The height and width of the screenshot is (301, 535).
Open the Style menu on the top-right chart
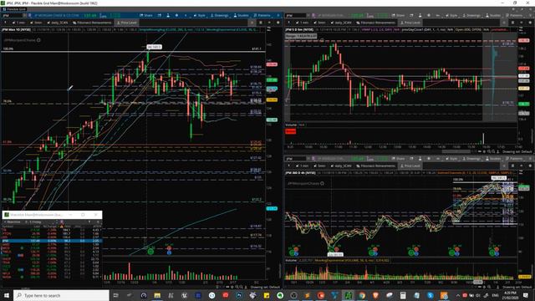451,15
